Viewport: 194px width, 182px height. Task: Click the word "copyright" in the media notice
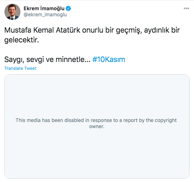coord(165,120)
